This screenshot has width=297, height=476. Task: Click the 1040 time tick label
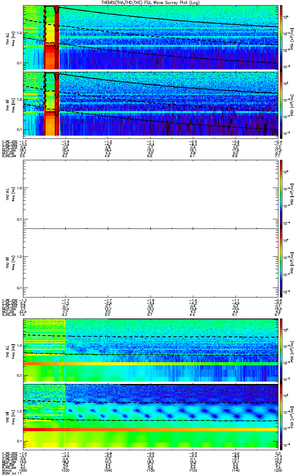[x=108, y=470]
